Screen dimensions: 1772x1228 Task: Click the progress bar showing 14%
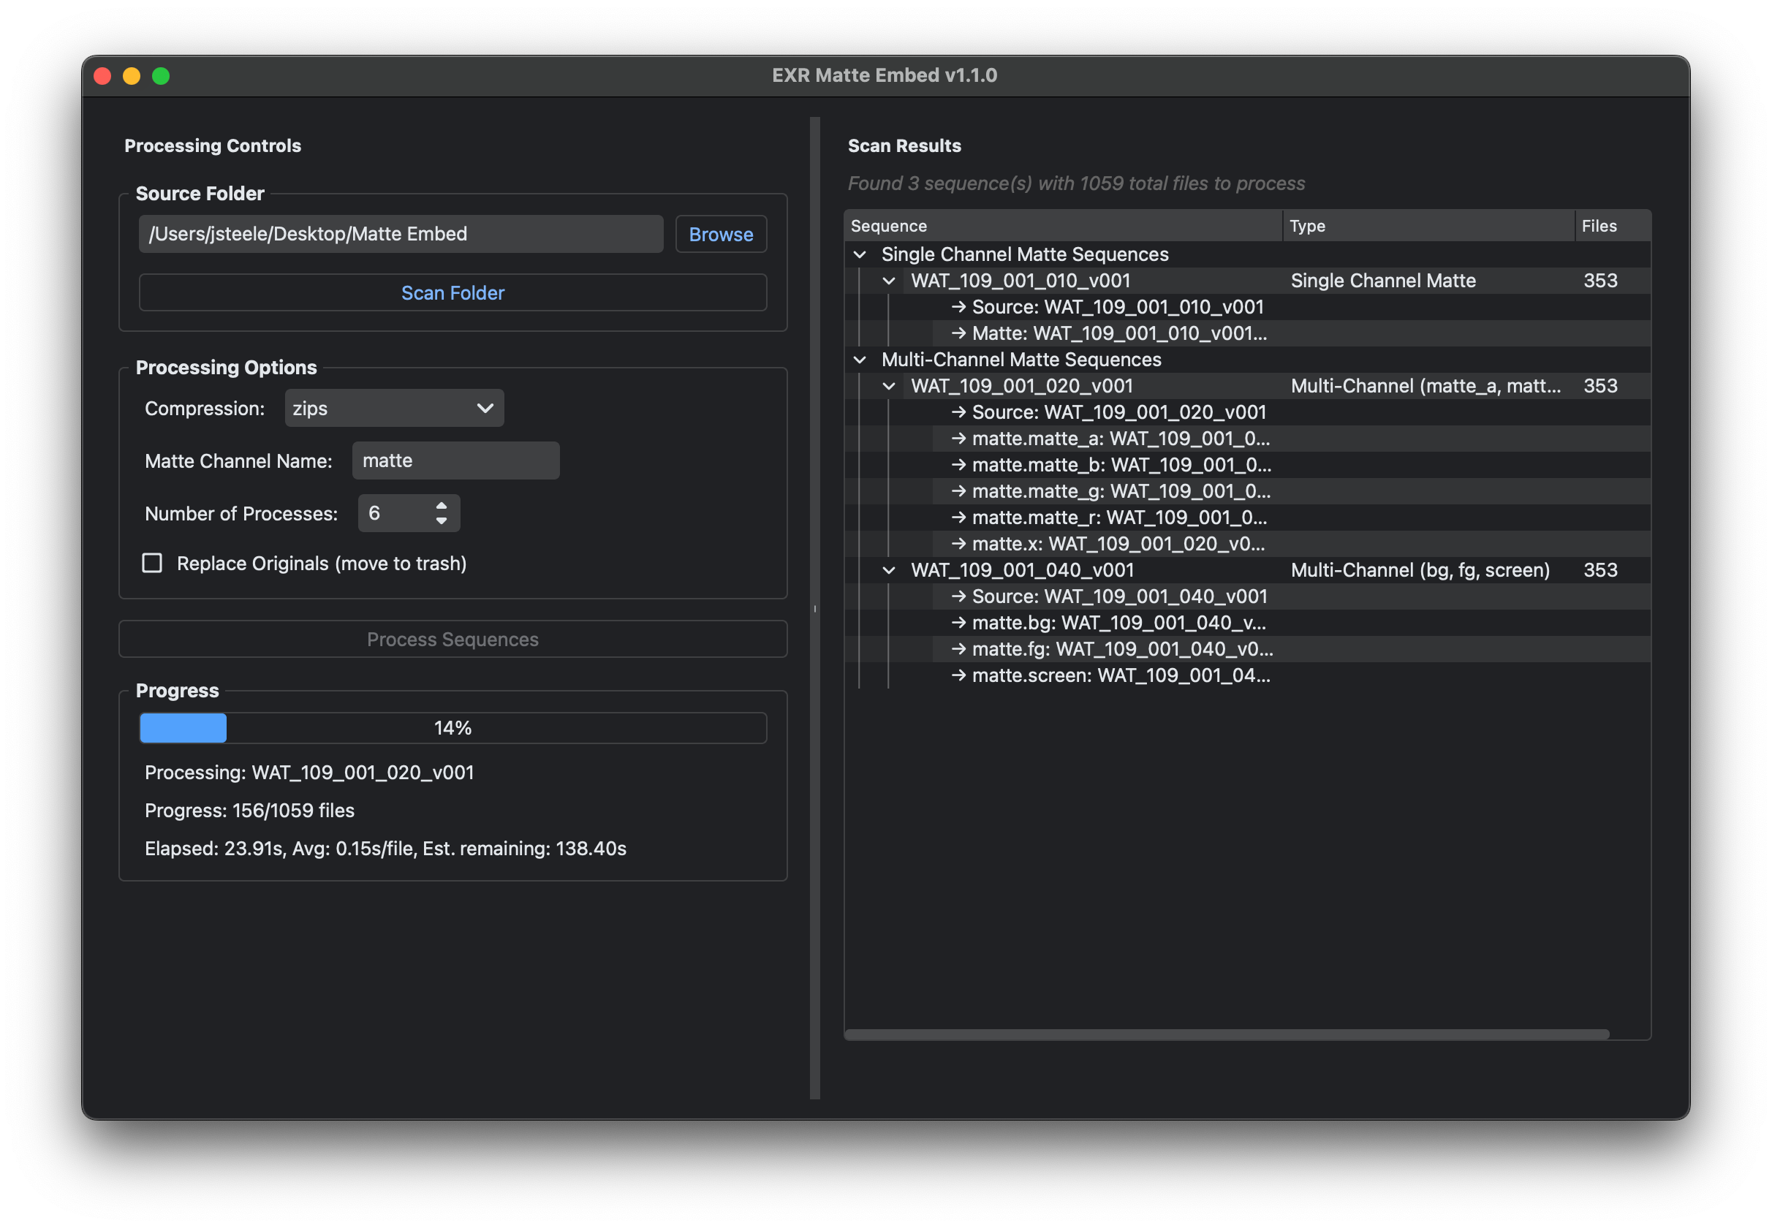click(x=453, y=727)
